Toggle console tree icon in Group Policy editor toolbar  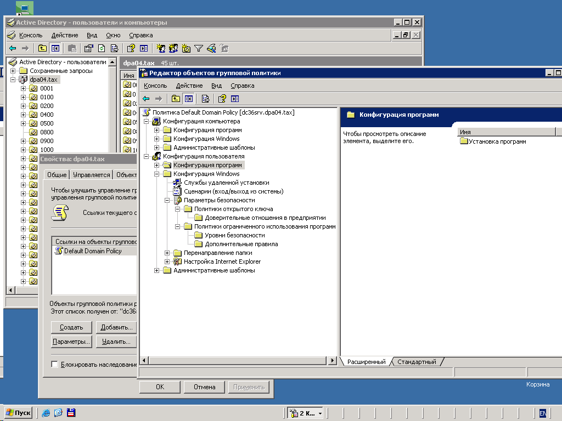click(x=188, y=99)
